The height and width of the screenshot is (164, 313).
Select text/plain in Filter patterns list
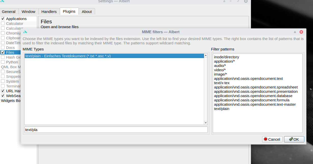pyautogui.click(x=222, y=109)
